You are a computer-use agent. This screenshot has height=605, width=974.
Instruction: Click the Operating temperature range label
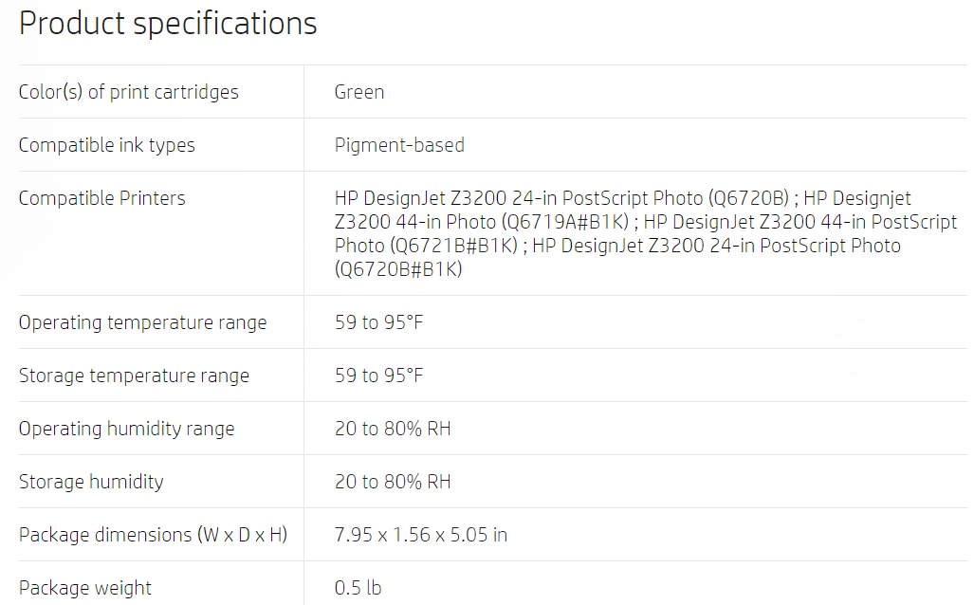click(x=142, y=322)
